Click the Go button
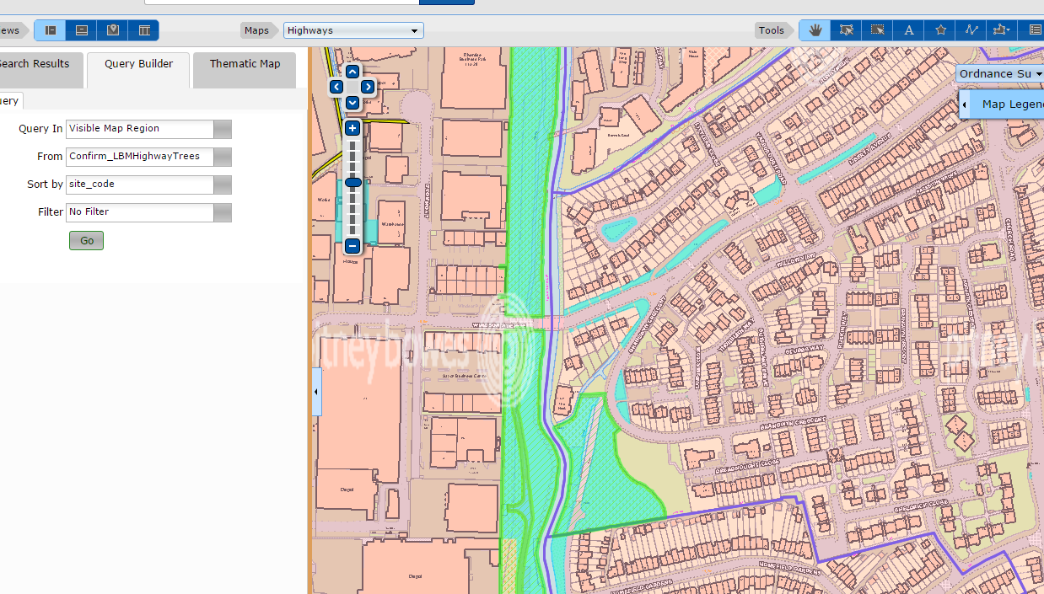 tap(86, 240)
